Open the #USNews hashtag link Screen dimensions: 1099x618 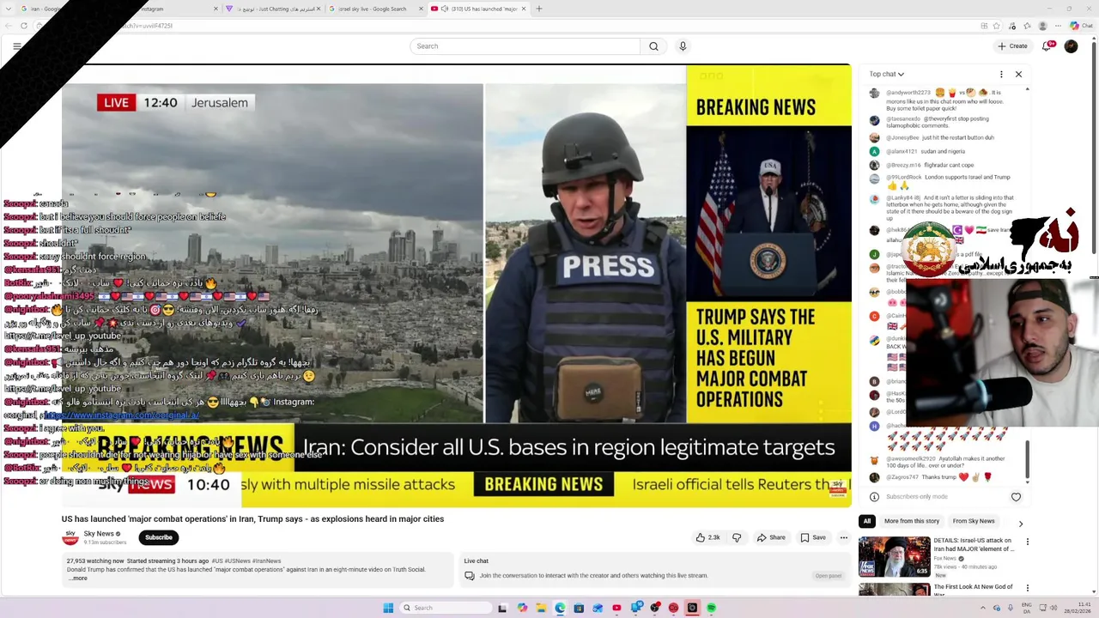(x=237, y=561)
